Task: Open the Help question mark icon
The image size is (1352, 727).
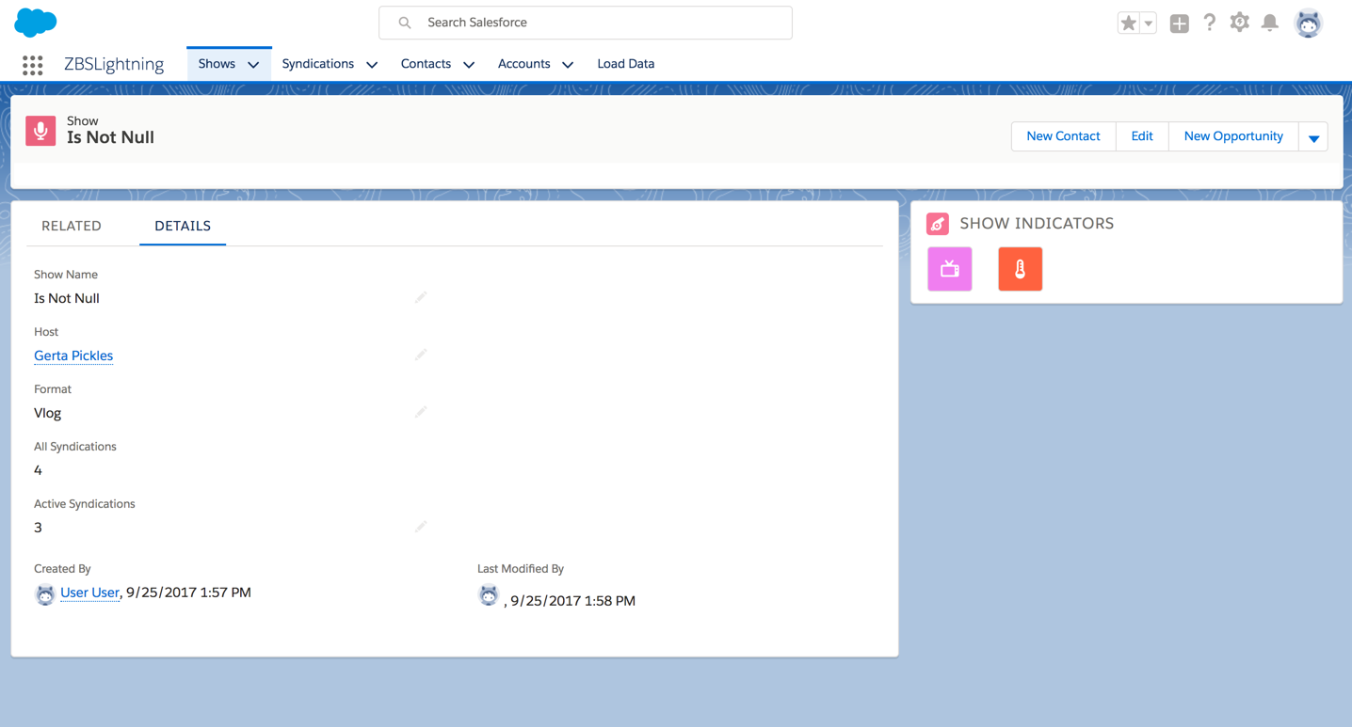Action: pos(1210,23)
